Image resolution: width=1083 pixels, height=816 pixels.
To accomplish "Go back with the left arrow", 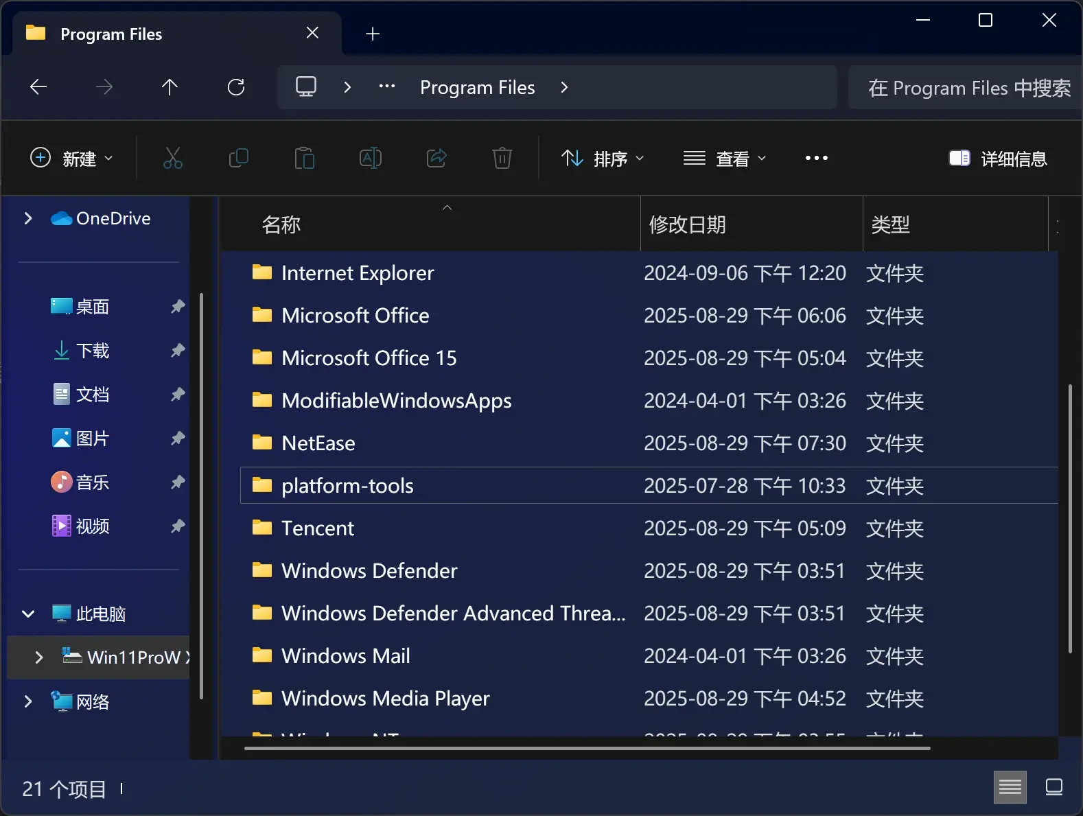I will tap(38, 87).
